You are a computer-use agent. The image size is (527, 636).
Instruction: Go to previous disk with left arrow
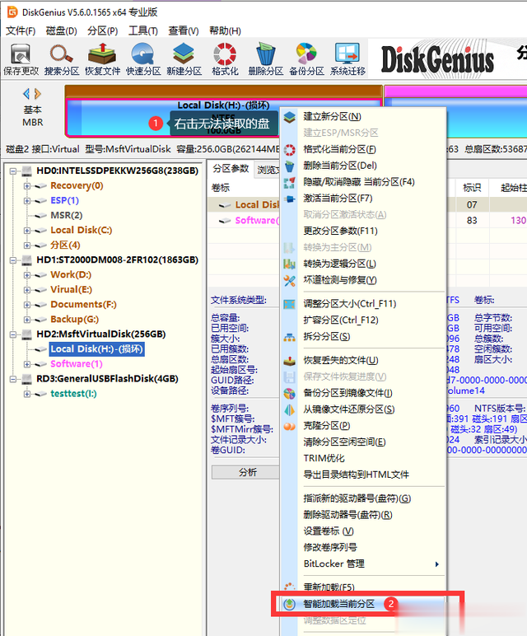(26, 94)
